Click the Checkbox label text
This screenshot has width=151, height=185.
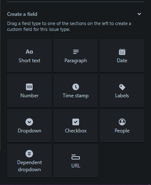pos(76,131)
